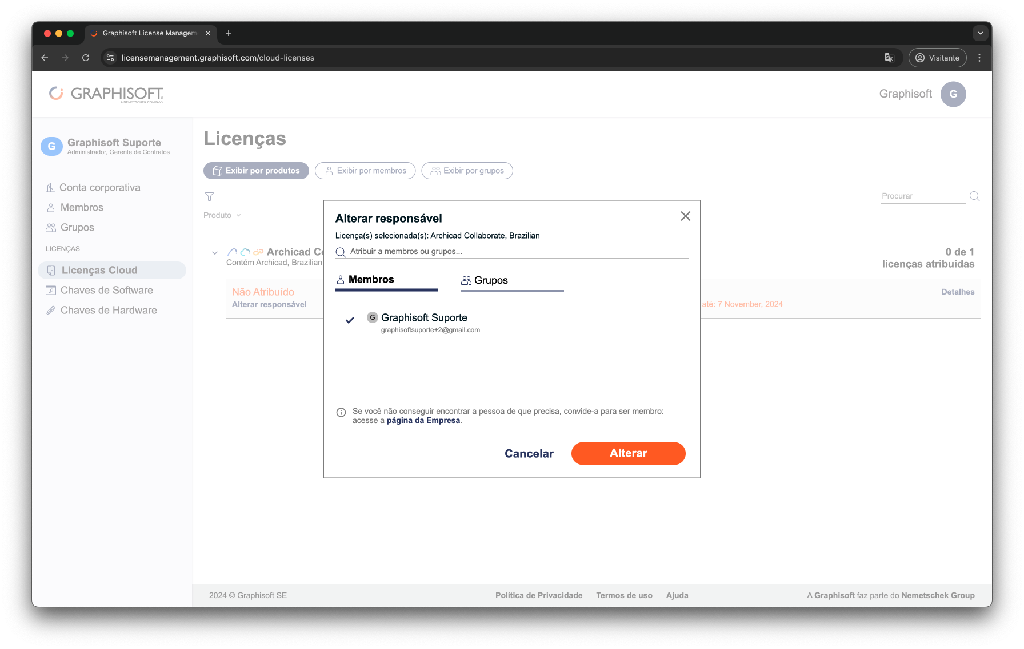
Task: Click the Não Atribuído status text
Action: tap(263, 292)
